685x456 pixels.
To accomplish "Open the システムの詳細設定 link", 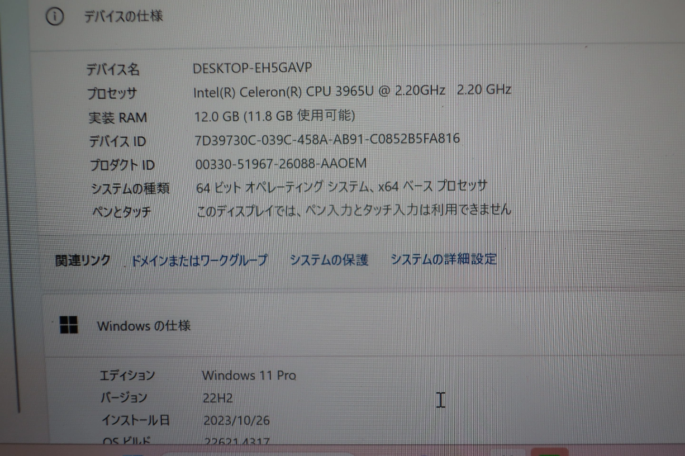I will 444,259.
